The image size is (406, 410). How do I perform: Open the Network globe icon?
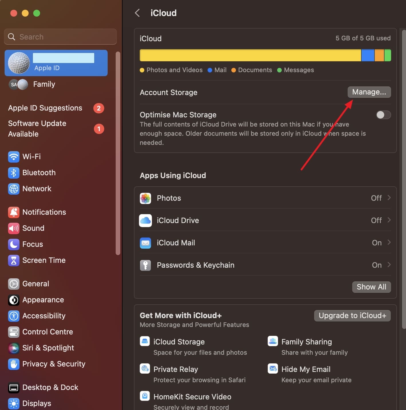[x=14, y=189]
